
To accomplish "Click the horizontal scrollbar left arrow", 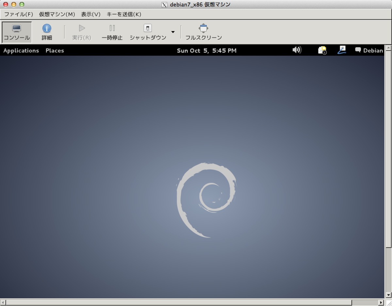I will click(3, 302).
